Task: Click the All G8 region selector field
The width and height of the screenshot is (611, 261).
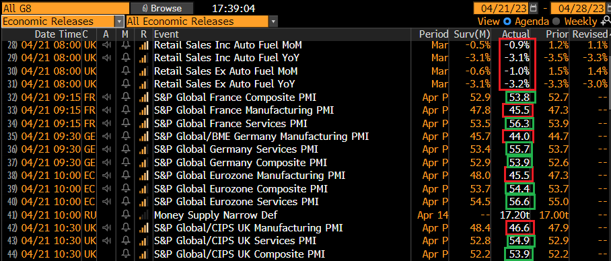Action: click(65, 8)
